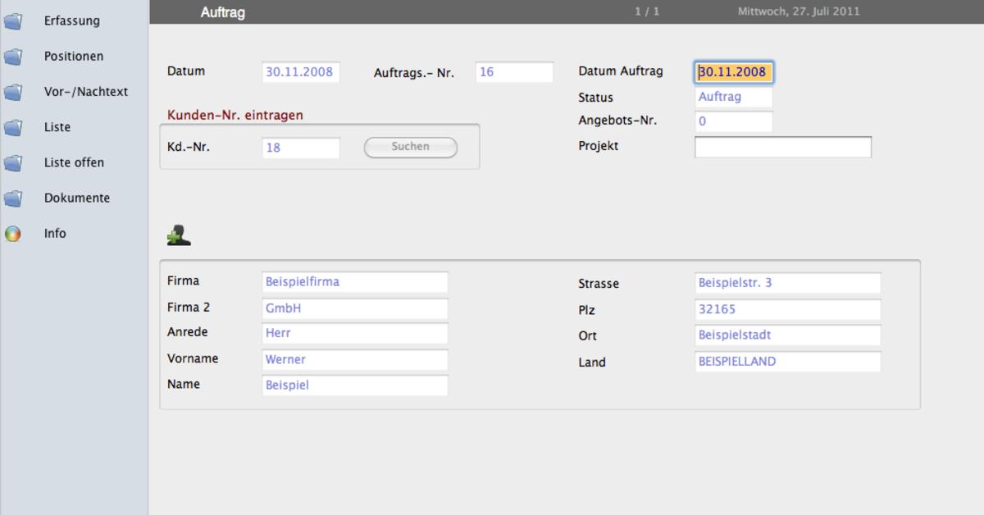This screenshot has width=984, height=515.
Task: Click the folder icon beside Liste offen
Action: (12, 162)
